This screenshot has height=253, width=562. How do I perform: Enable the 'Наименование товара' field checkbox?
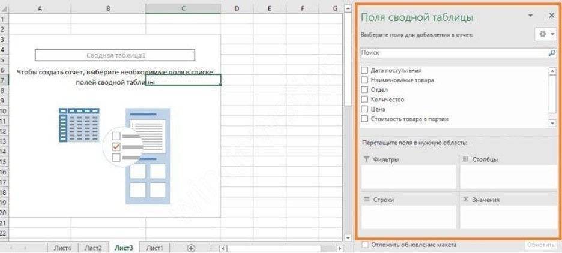click(364, 80)
